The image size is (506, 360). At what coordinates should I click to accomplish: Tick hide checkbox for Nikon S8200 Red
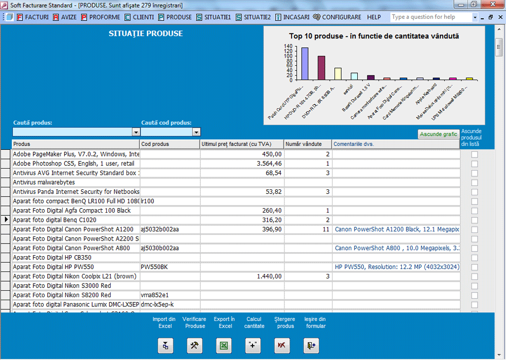tap(475, 295)
